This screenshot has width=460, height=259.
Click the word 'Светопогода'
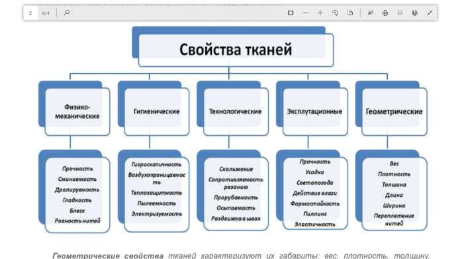click(x=315, y=183)
